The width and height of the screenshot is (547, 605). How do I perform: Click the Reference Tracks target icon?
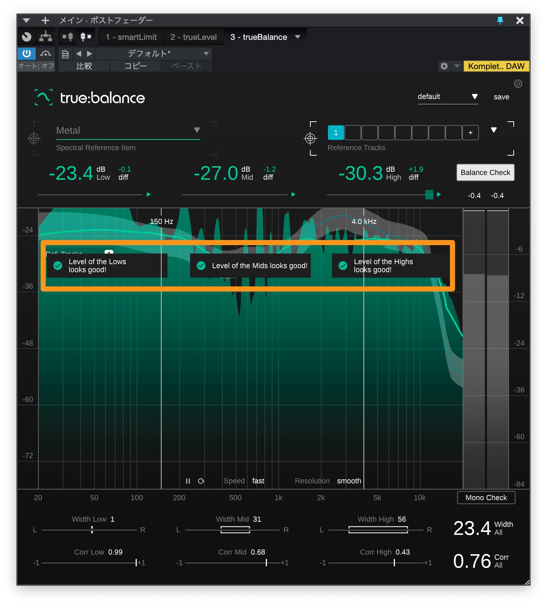pyautogui.click(x=310, y=138)
